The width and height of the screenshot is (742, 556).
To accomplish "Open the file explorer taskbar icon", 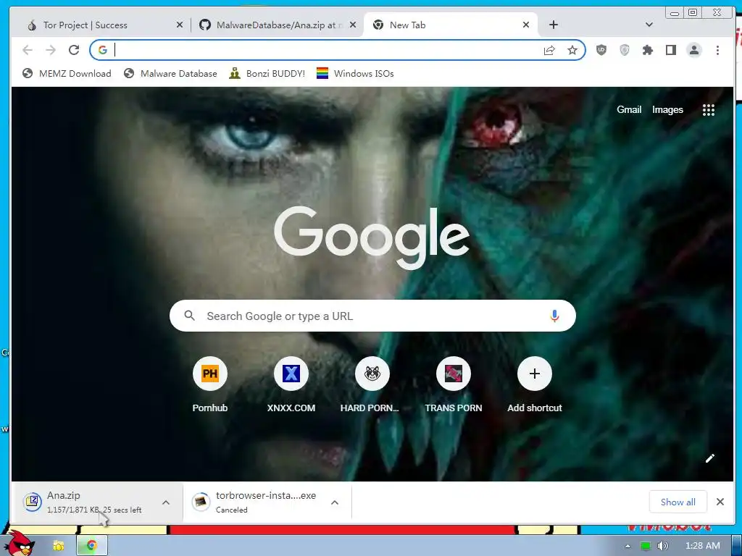I will tap(58, 546).
